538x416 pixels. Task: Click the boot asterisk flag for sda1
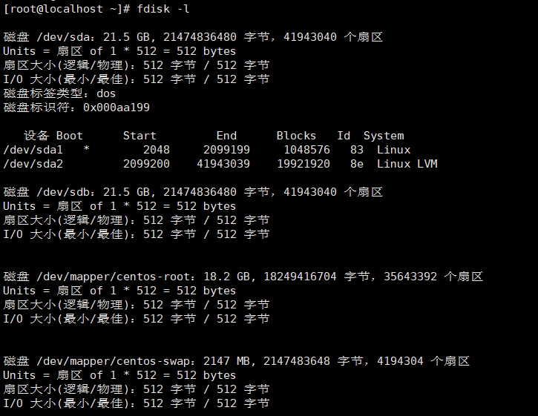pos(87,149)
